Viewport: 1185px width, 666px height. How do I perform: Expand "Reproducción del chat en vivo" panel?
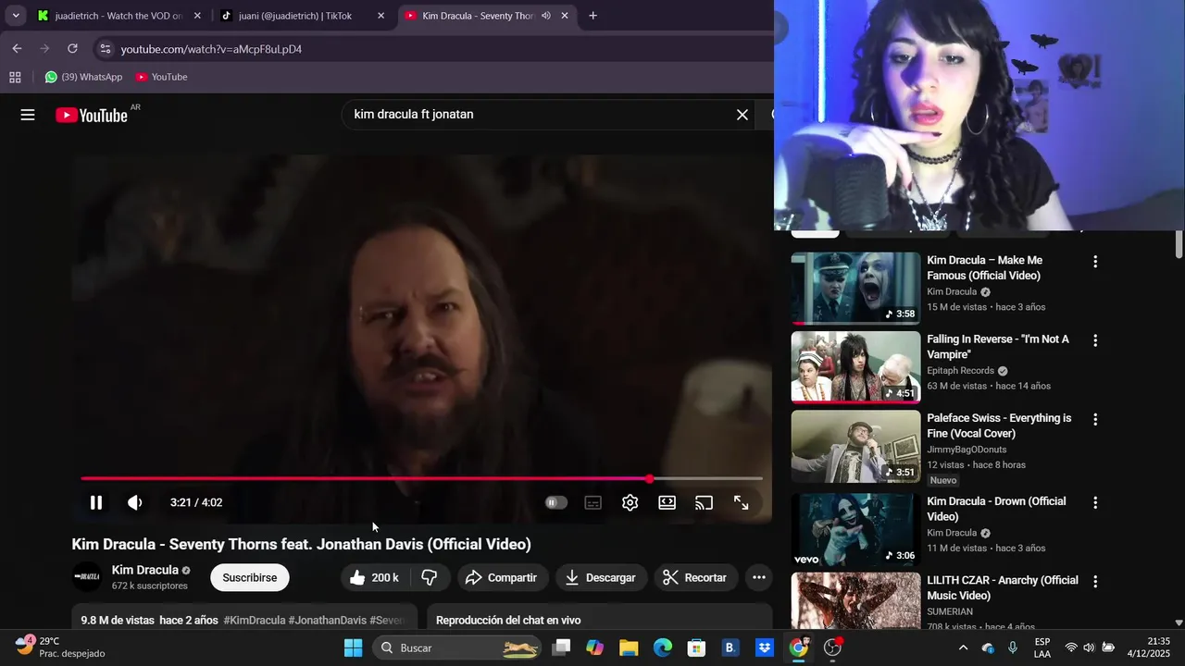pyautogui.click(x=599, y=618)
